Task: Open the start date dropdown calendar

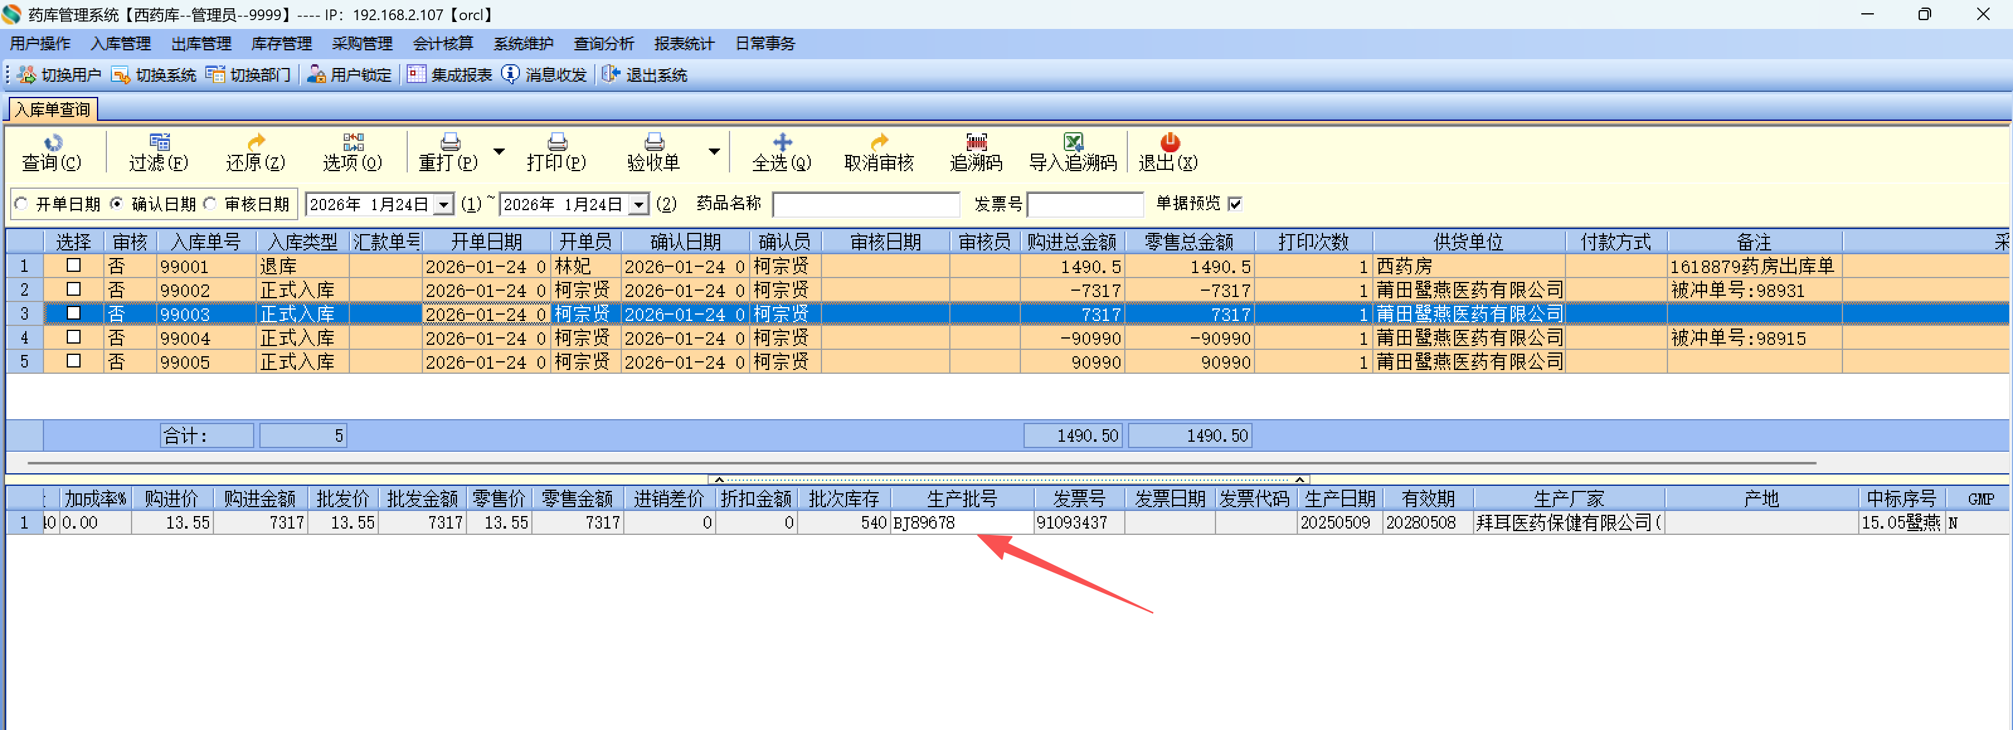Action: [x=443, y=205]
